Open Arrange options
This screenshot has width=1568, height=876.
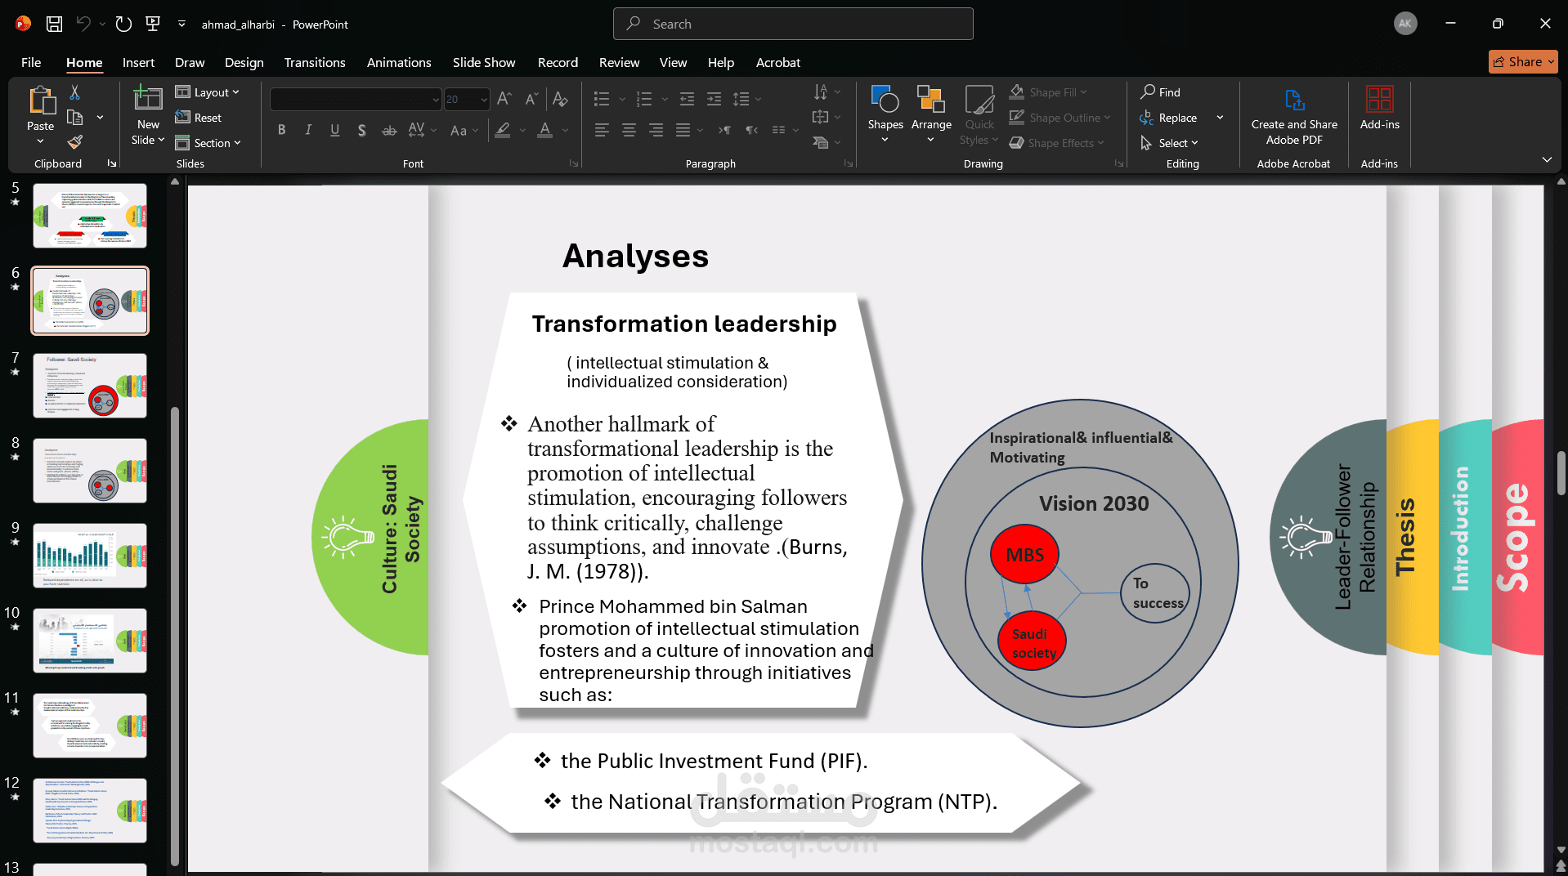[931, 114]
